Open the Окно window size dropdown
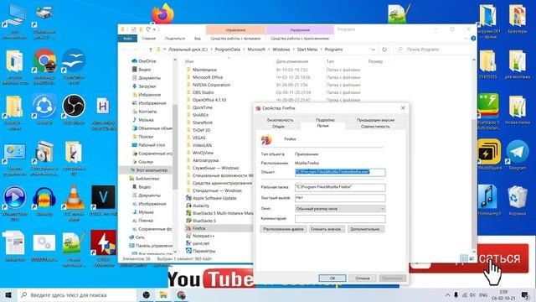This screenshot has width=536, height=302. [x=340, y=209]
